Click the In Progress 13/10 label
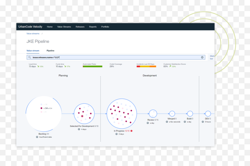Viewport: 250px width, 166px height. 122,131
